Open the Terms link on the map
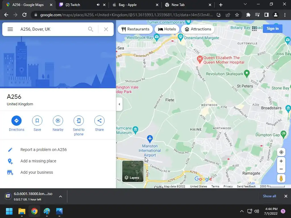This screenshot has height=218, width=291. click(x=215, y=186)
